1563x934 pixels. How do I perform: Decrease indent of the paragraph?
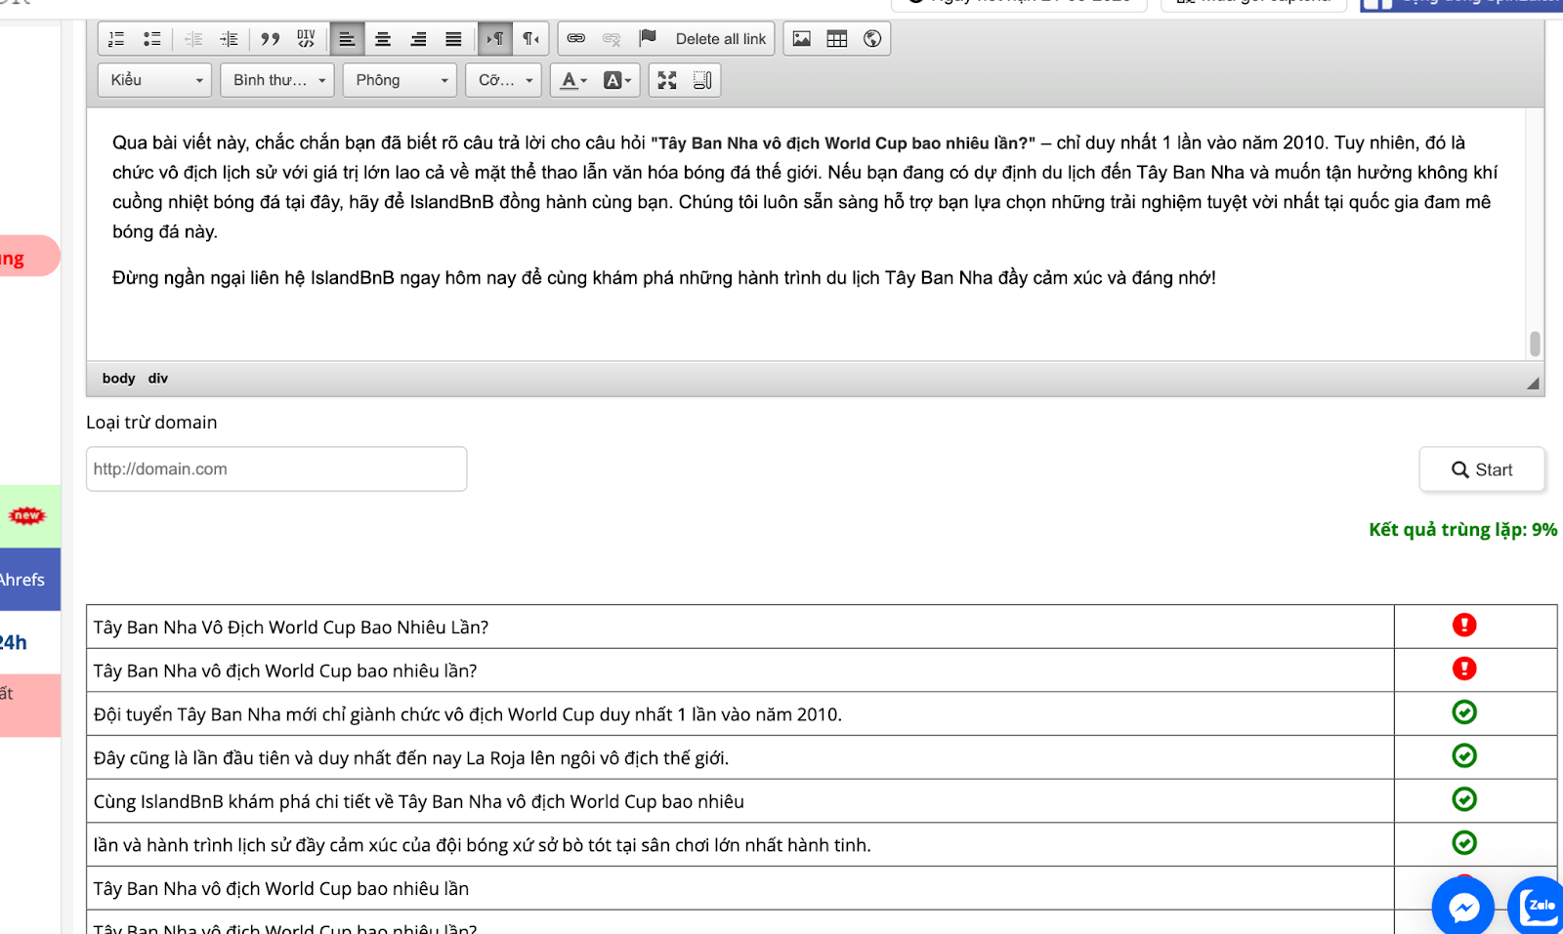pyautogui.click(x=193, y=39)
